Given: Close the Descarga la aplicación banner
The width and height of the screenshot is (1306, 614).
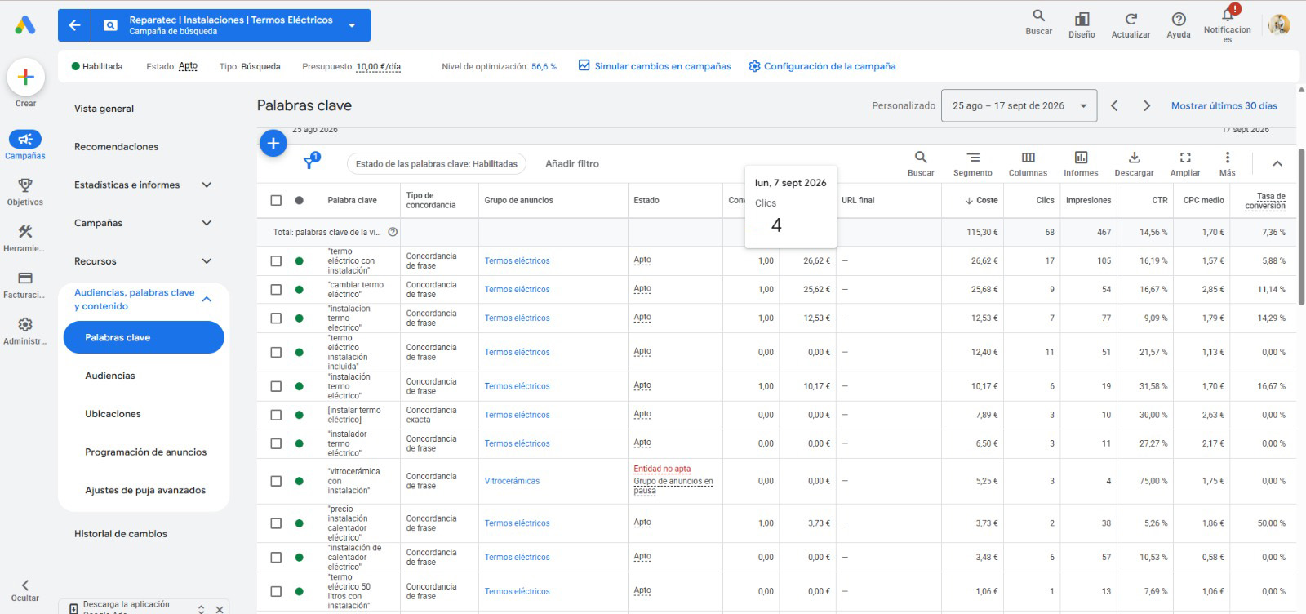Looking at the screenshot, I should click(220, 609).
